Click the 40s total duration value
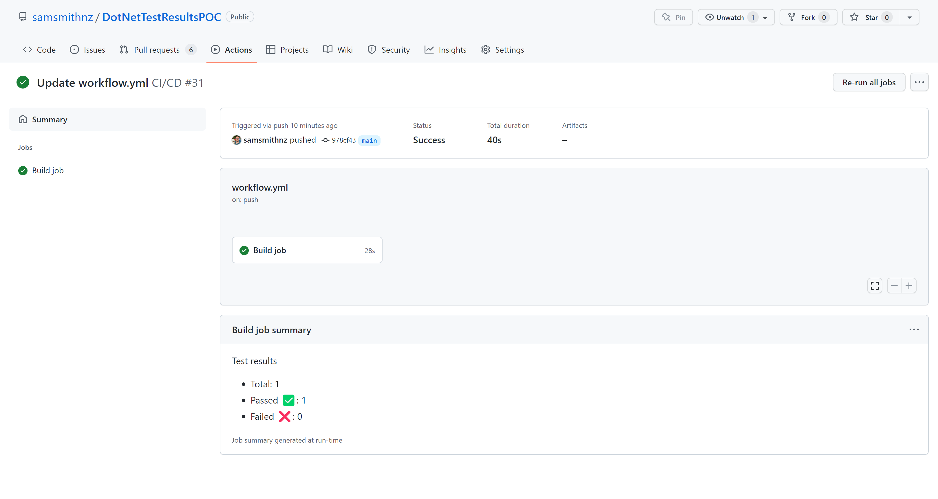The width and height of the screenshot is (938, 499). (x=494, y=140)
